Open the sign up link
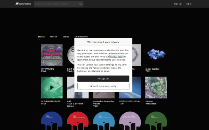The image size is (209, 130). point(178,4)
